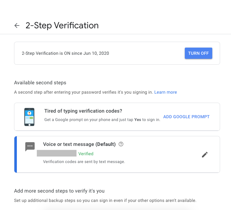Click the Google prompt description mentioning tap Yes
The image size is (231, 210).
pyautogui.click(x=102, y=120)
